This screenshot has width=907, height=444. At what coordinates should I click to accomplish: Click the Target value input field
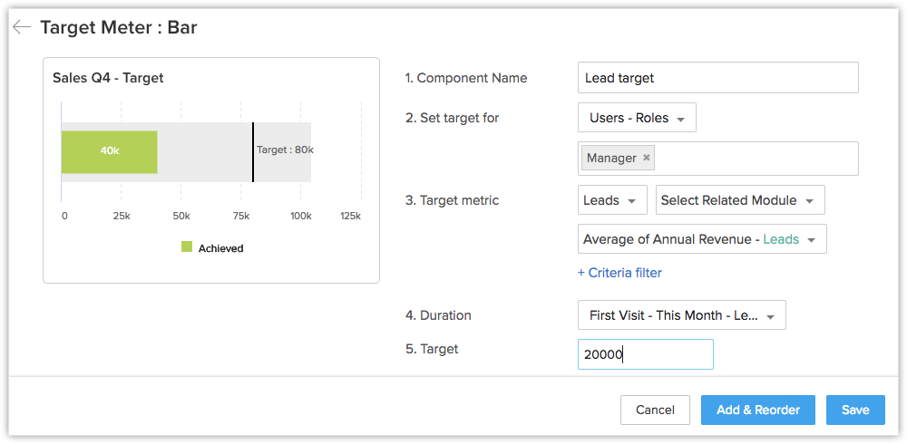click(645, 354)
